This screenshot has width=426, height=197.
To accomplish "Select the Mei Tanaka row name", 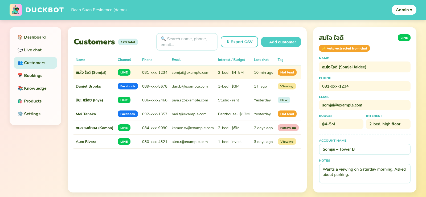I will (86, 114).
